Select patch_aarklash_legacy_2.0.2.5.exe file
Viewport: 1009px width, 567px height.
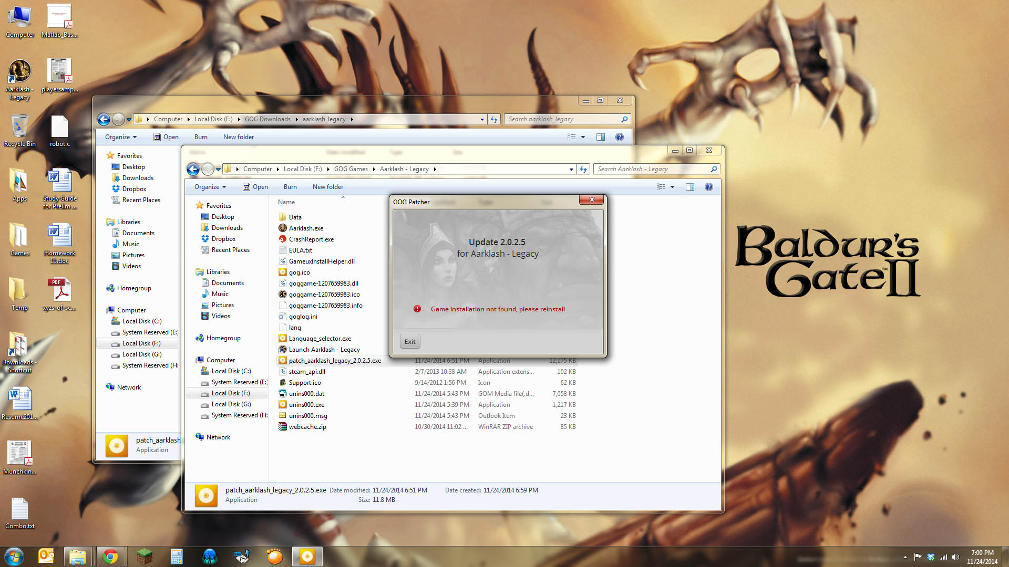tap(335, 361)
